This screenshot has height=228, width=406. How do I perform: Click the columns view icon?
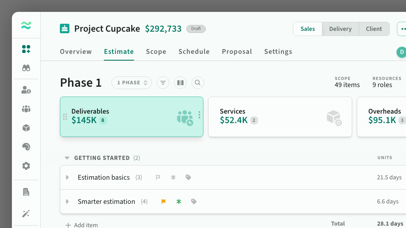tap(180, 83)
